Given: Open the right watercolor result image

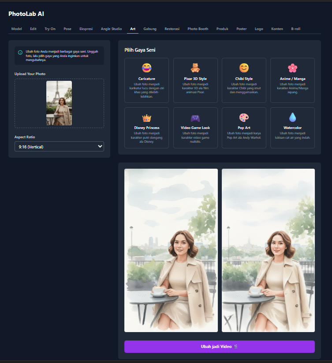Looking at the screenshot, I should (x=268, y=250).
